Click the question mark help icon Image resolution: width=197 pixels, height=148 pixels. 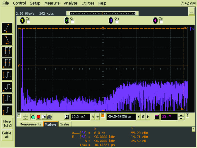[x=193, y=129]
